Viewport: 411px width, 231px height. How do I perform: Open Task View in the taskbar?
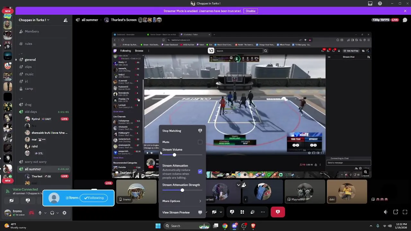click(x=216, y=226)
